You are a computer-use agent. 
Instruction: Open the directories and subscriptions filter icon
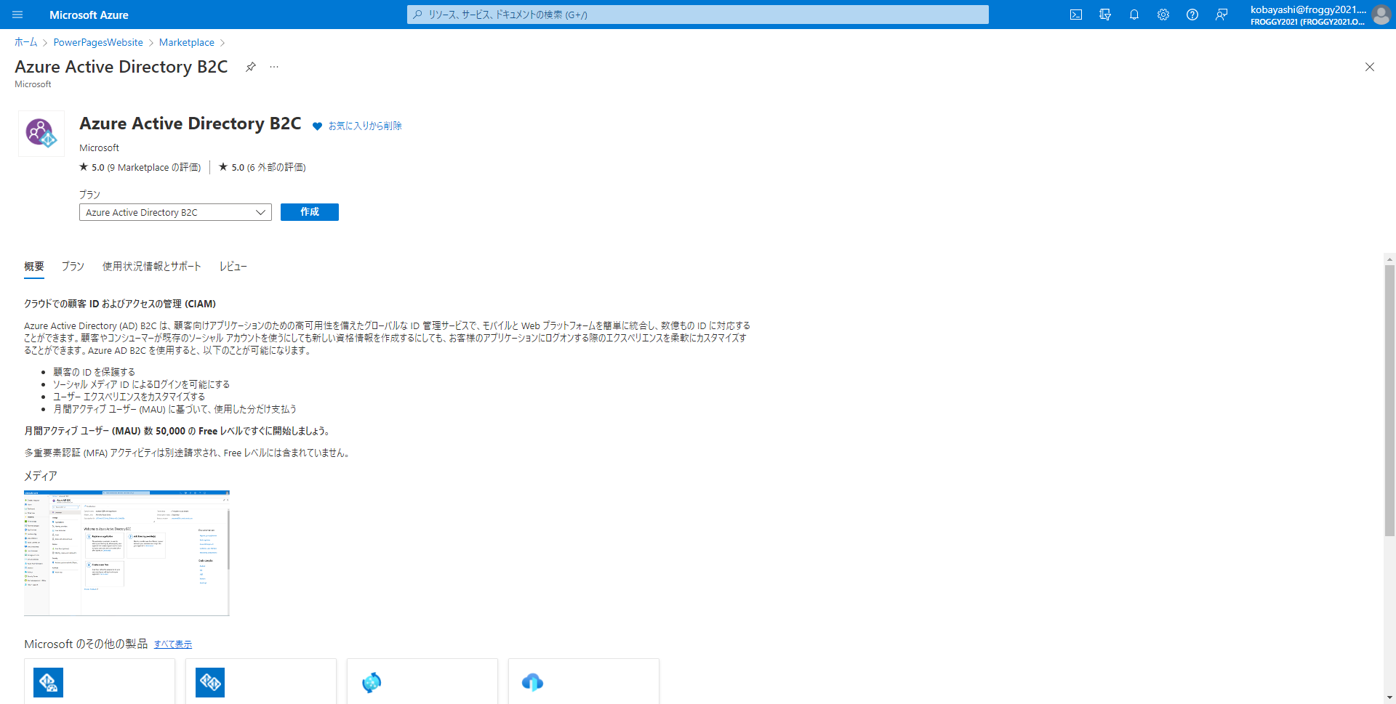coord(1105,15)
